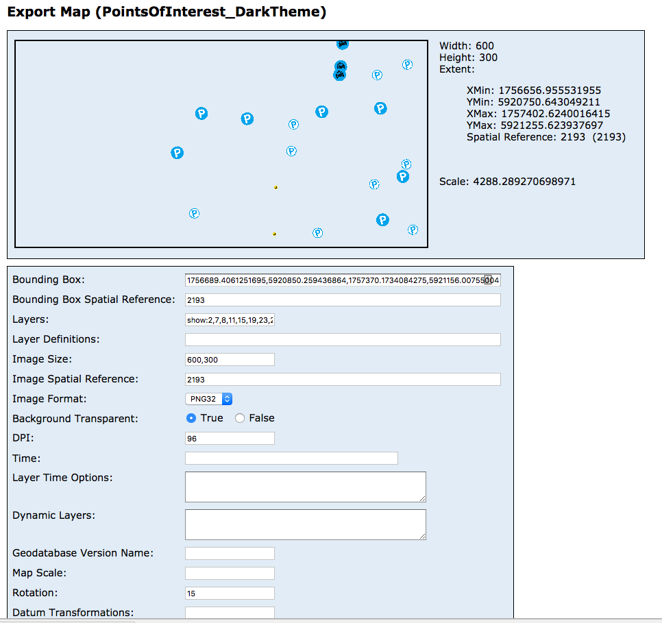
Task: Focus the Image Spatial Reference field
Action: pyautogui.click(x=343, y=379)
